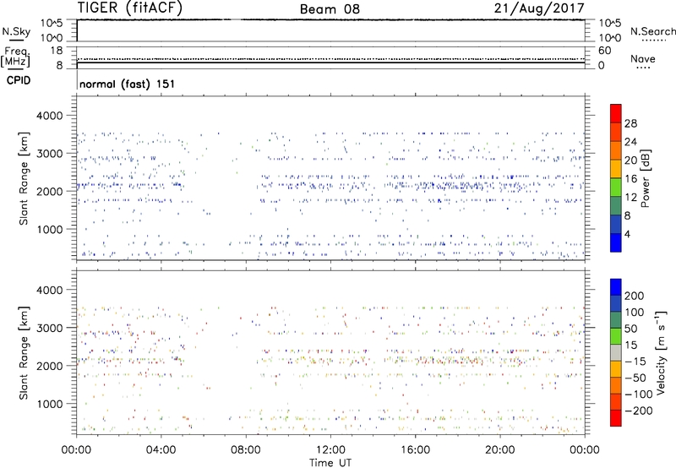
Task: Click the red bottom segment of Velocity colorbar
Action: coord(616,418)
